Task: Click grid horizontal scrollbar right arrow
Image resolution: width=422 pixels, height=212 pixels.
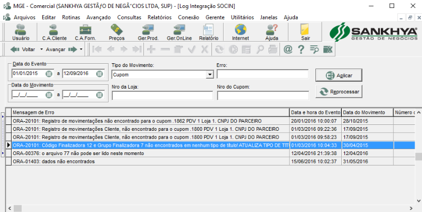Action: click(411, 208)
